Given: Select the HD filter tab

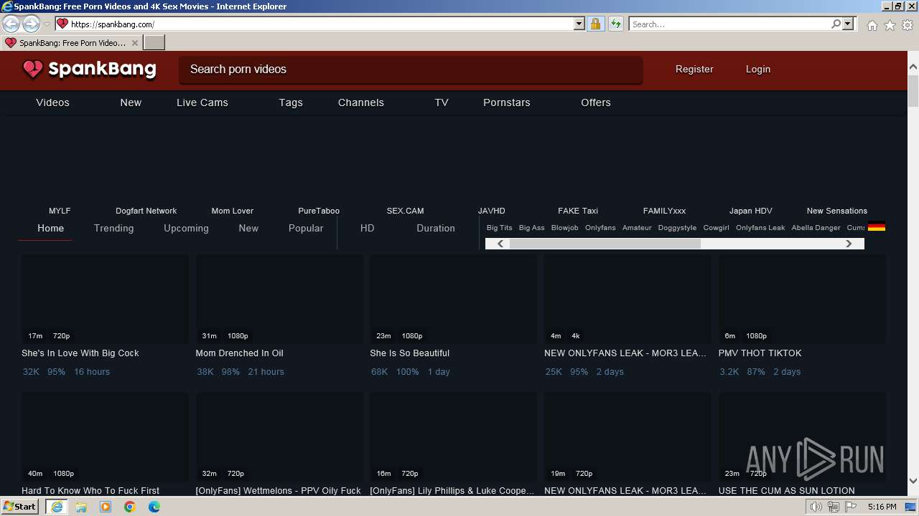Looking at the screenshot, I should 367,228.
